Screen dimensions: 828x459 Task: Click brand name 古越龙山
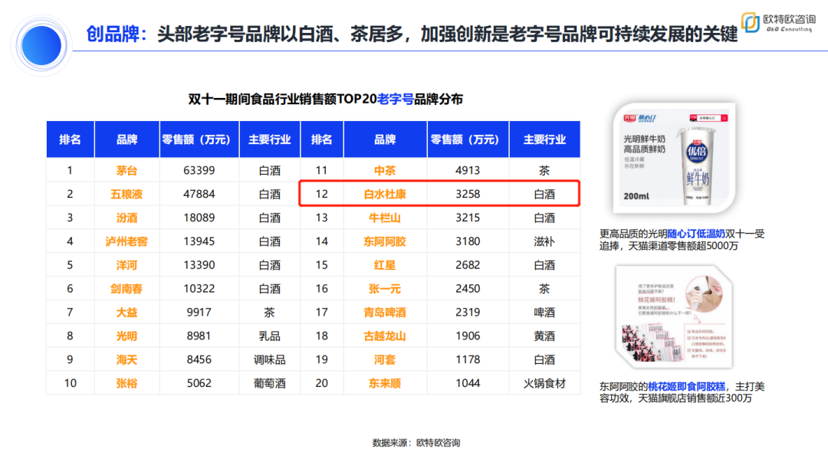tap(385, 336)
